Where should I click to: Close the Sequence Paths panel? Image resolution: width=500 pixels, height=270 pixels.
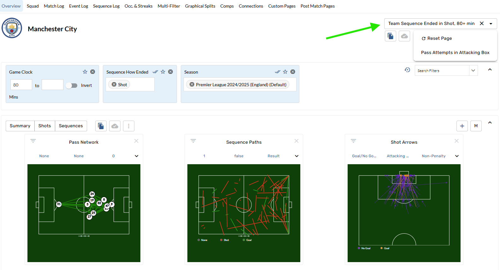click(x=297, y=141)
